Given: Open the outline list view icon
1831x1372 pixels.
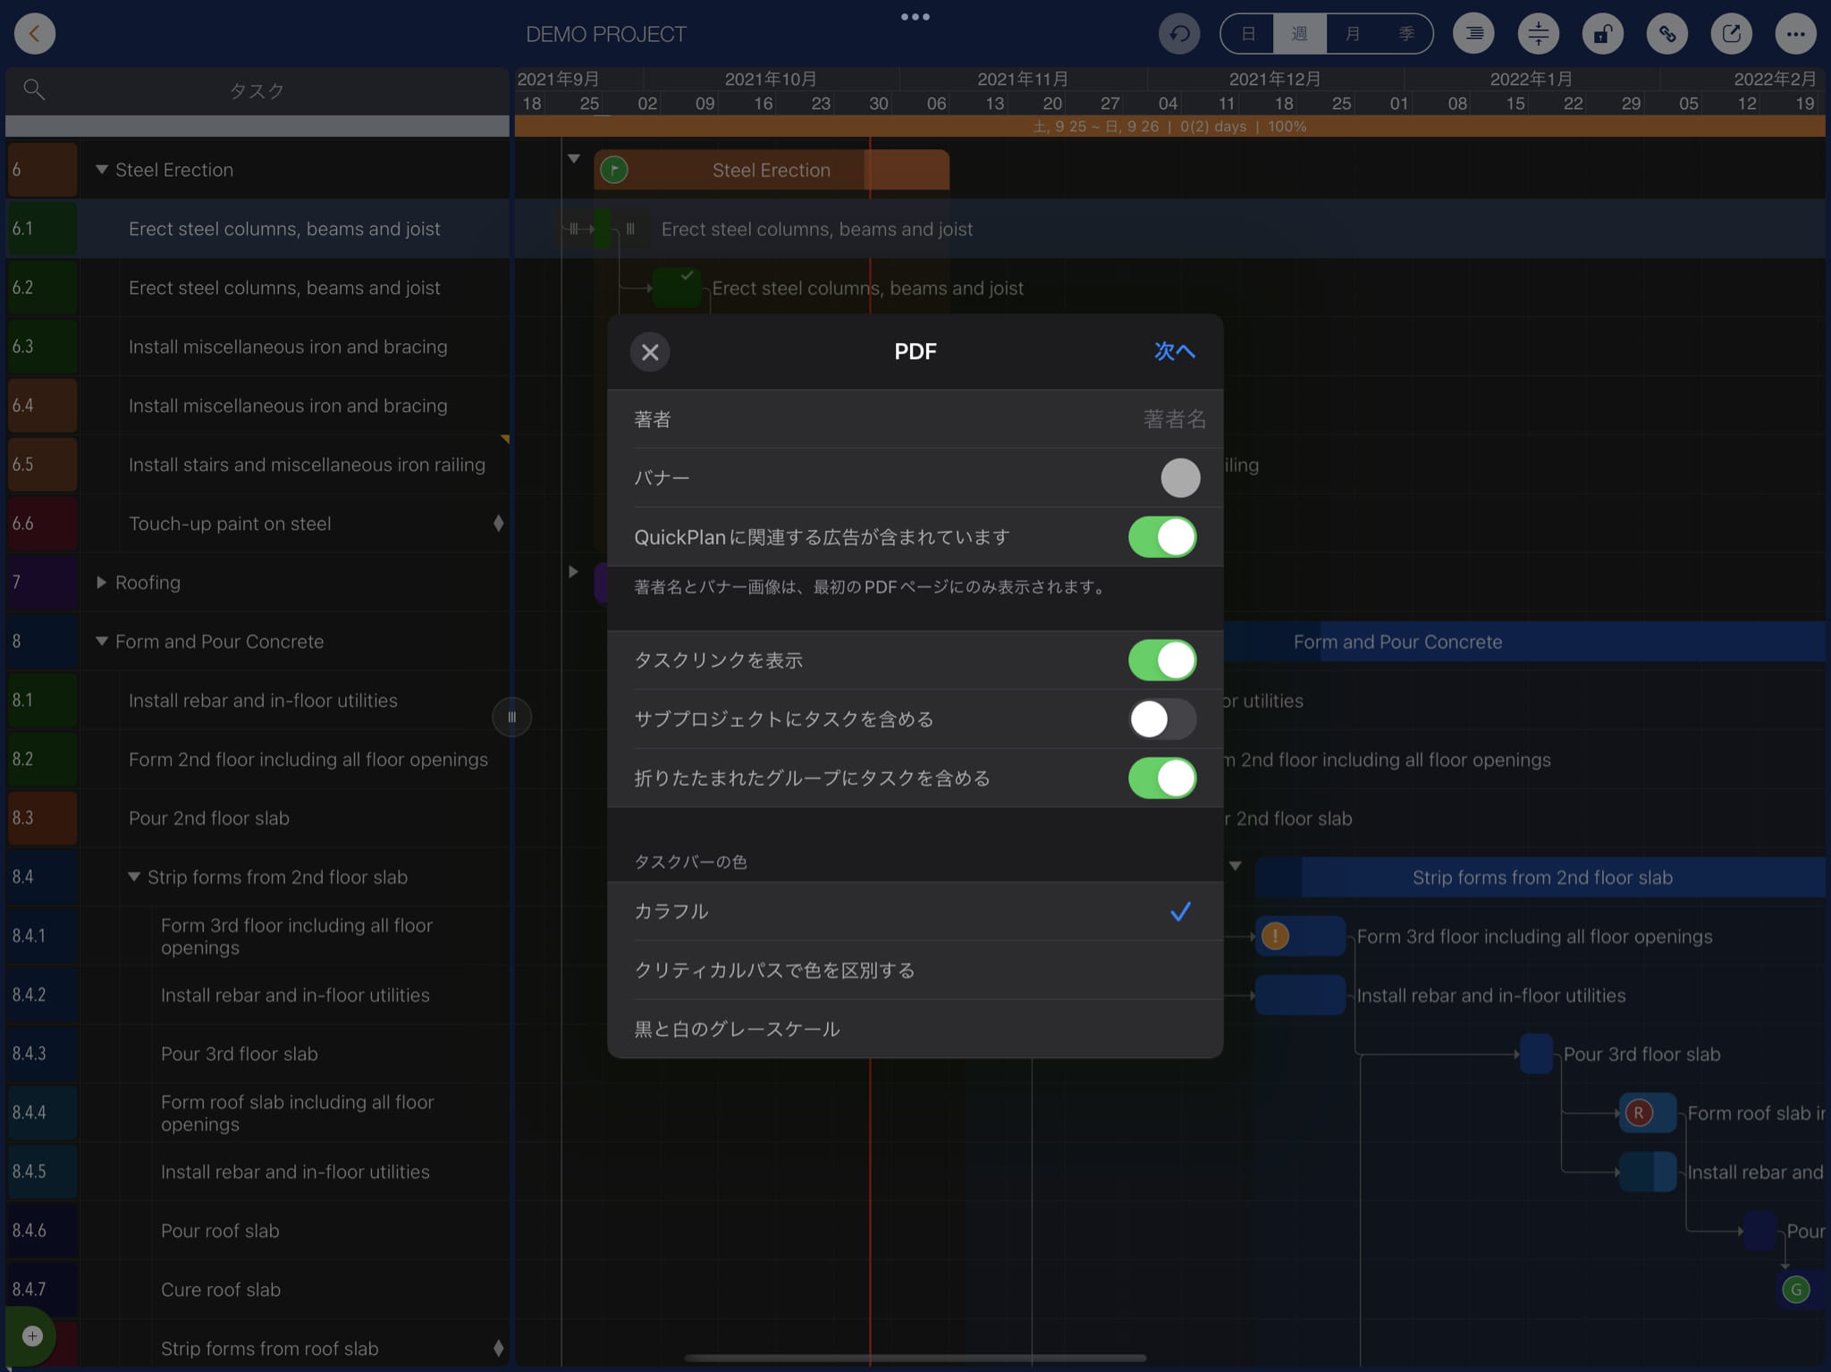Looking at the screenshot, I should coord(1473,34).
